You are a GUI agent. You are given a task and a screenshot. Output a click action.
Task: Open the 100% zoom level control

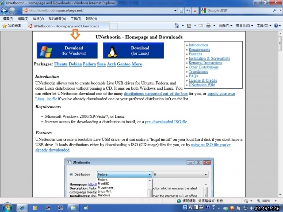267,201
